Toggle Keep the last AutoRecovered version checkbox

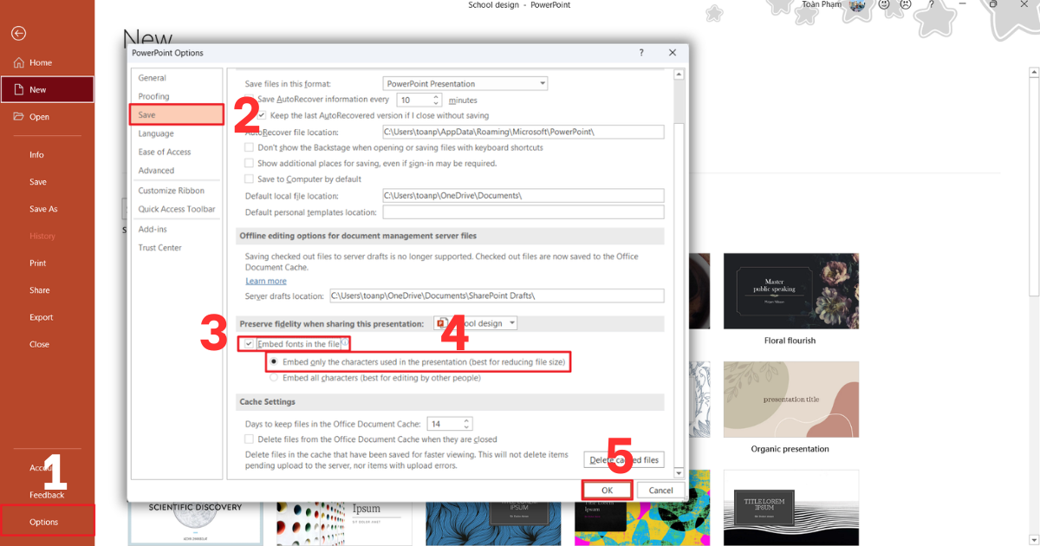pos(262,115)
